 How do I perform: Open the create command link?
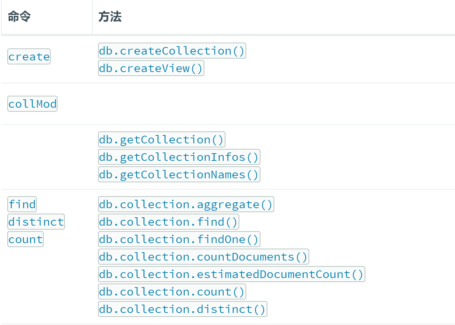click(29, 57)
